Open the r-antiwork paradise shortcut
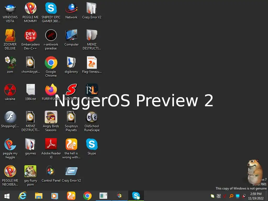The width and height of the screenshot is (268, 201). click(x=51, y=40)
